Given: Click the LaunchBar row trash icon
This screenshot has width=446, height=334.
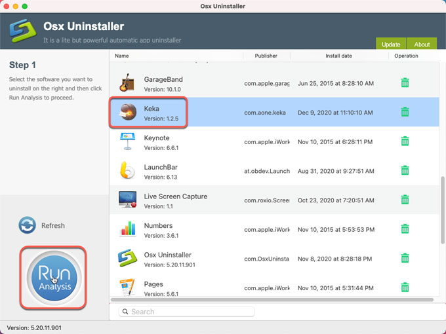Looking at the screenshot, I should pos(405,170).
